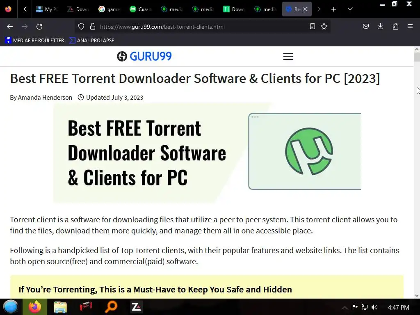Click the GURU99 logo
This screenshot has height=315, width=420.
click(144, 56)
